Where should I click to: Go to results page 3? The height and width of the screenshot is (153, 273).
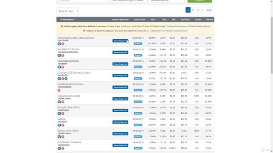(197, 10)
